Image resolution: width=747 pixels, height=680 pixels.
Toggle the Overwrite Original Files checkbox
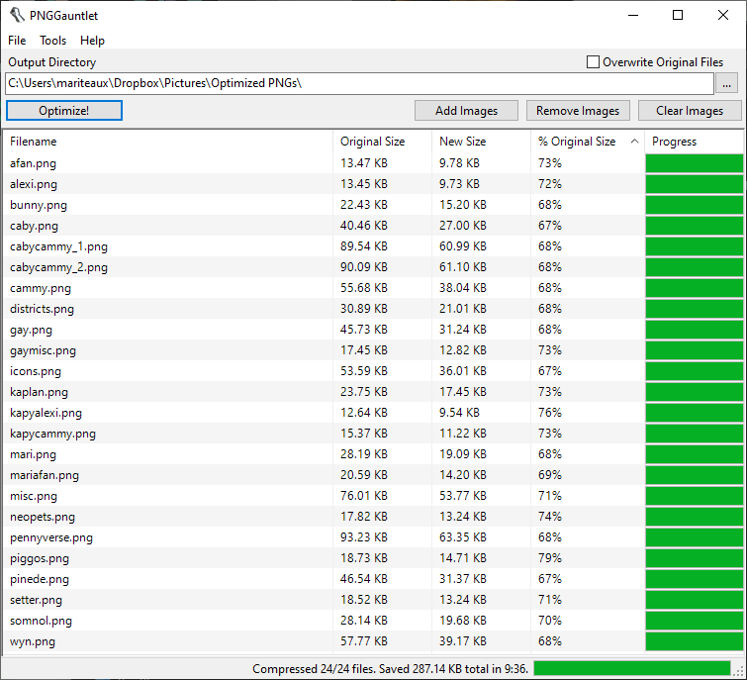coord(594,62)
